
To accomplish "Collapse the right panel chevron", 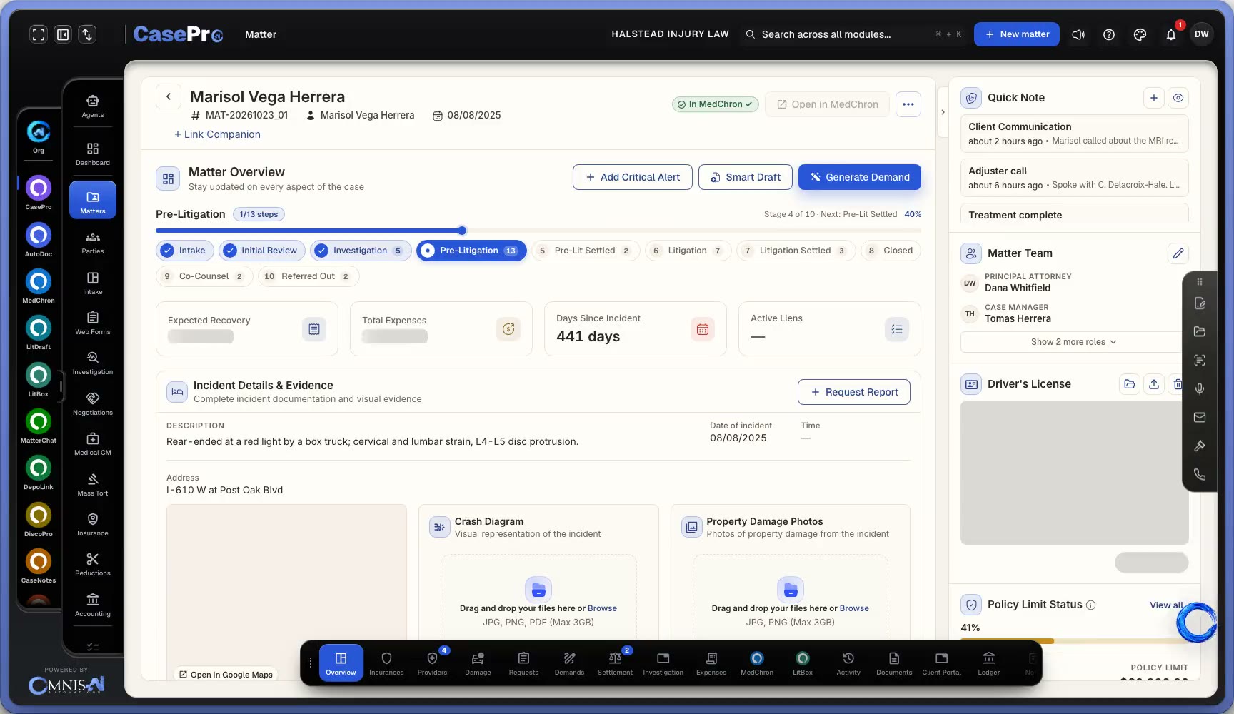I will coord(943,112).
